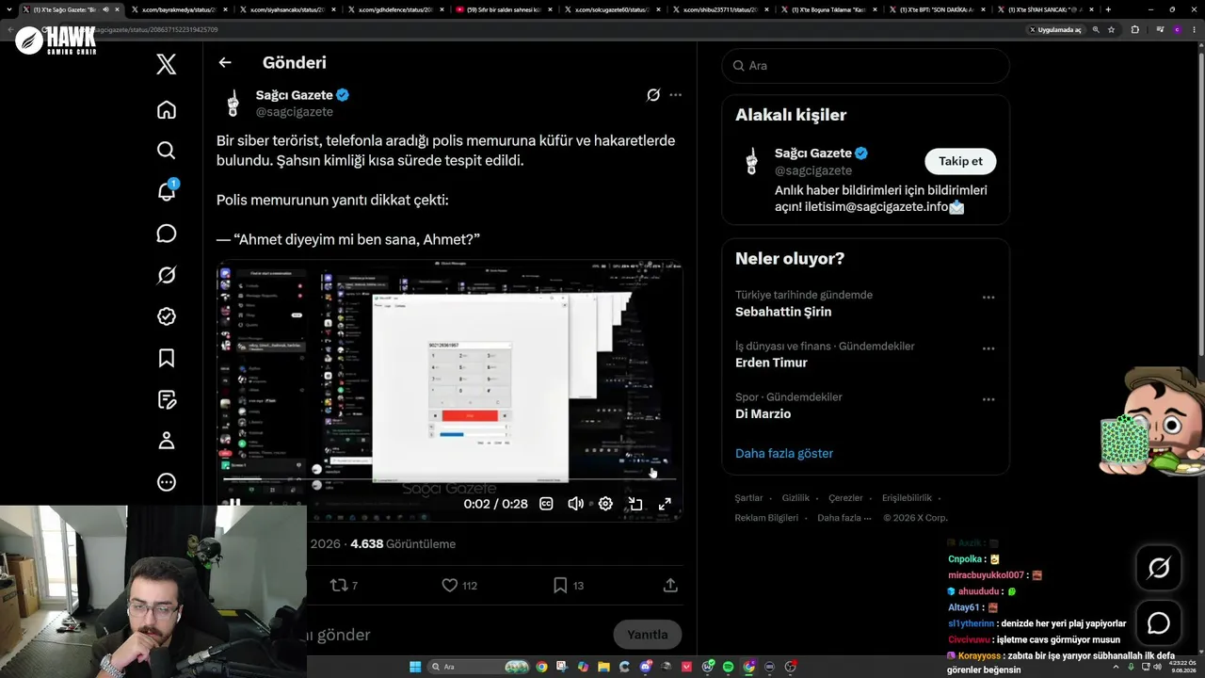This screenshot has height=678, width=1205.
Task: Open floating messages button at lower right
Action: pos(1159,623)
